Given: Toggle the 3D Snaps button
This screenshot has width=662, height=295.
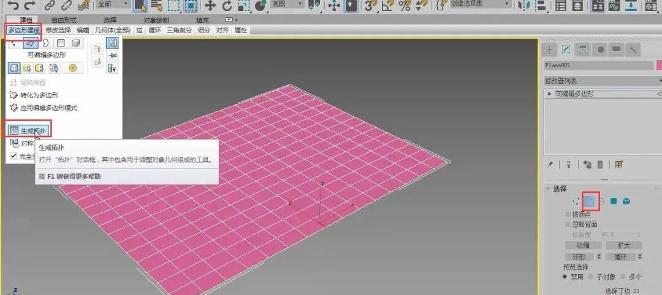Looking at the screenshot, I should [x=371, y=5].
